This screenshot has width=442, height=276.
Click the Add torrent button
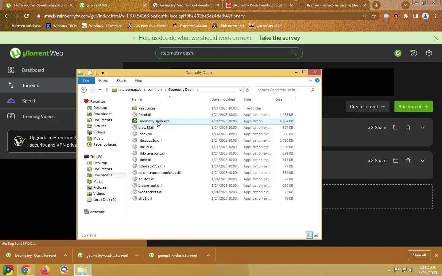pyautogui.click(x=413, y=106)
